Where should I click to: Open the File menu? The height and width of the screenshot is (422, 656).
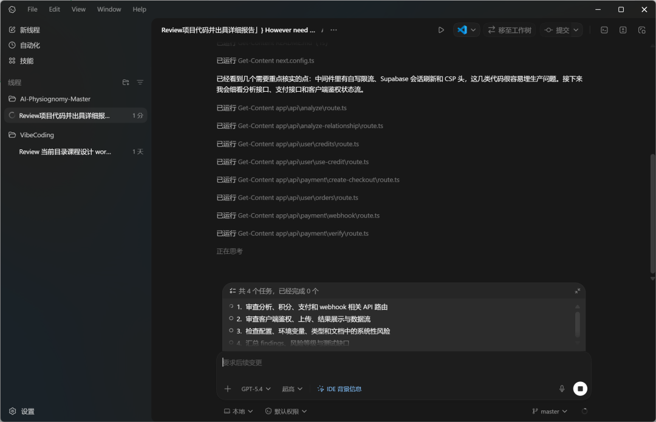[x=32, y=9]
